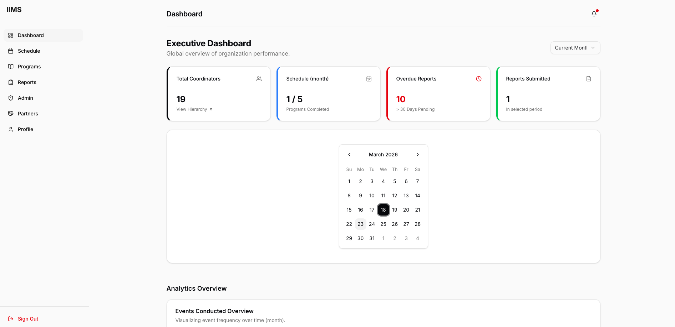The height and width of the screenshot is (327, 675).
Task: Click the clock icon on Overdue Reports card
Action: [x=478, y=78]
